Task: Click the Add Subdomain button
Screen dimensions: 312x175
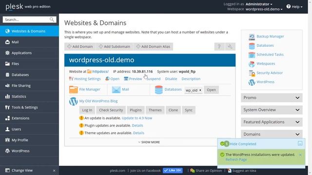Action: (115, 47)
